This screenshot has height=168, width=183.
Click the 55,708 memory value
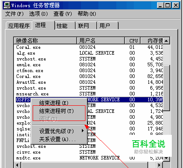pos(155,65)
